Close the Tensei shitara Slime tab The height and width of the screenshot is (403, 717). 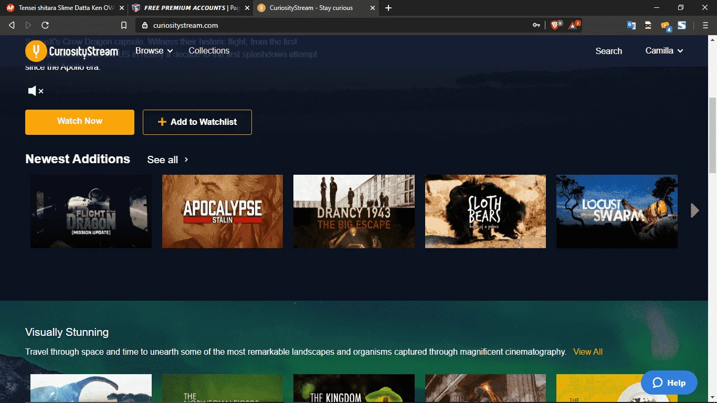pos(121,8)
